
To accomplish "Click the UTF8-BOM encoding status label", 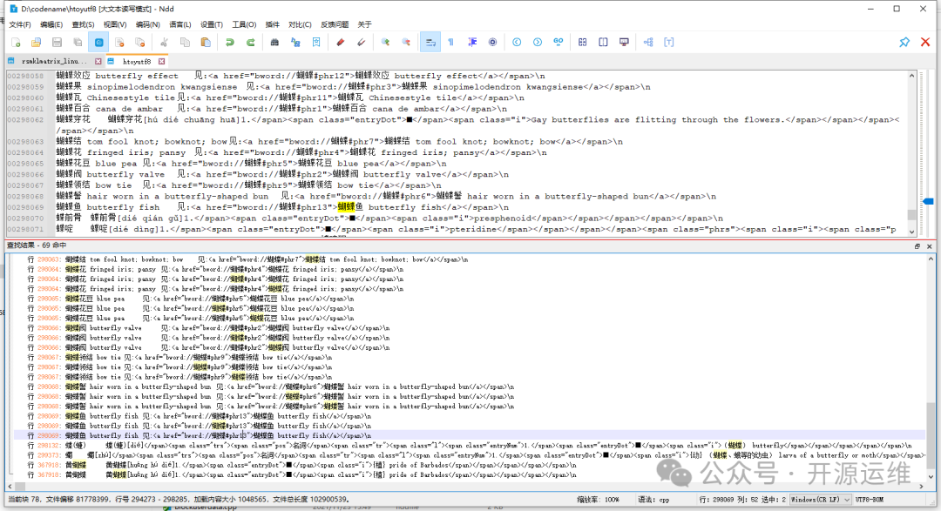I will tap(869, 500).
